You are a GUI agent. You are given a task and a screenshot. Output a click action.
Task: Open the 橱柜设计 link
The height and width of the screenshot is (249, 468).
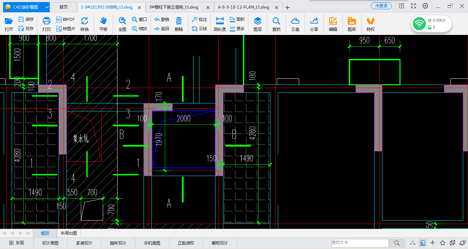(x=220, y=243)
